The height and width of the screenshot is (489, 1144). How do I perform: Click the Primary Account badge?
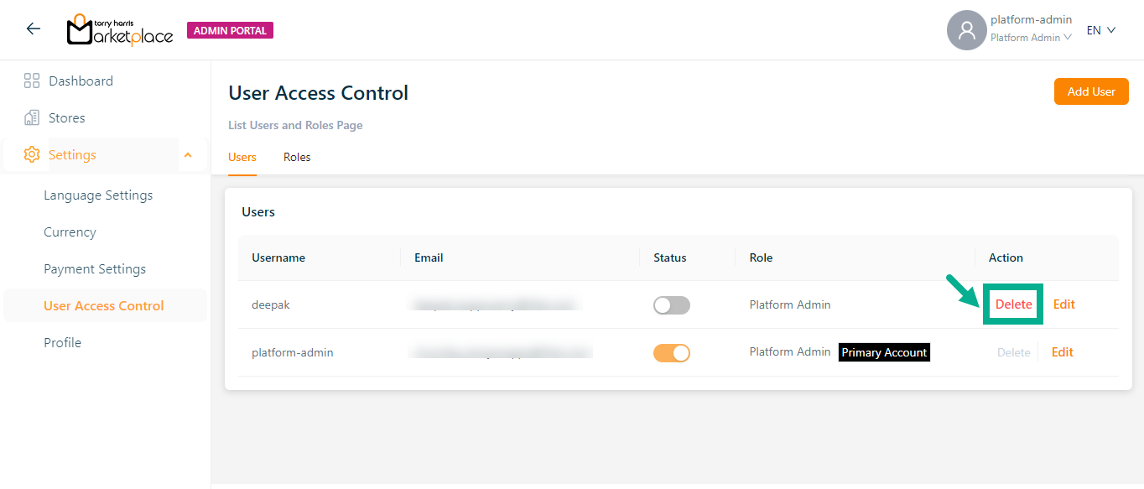tap(884, 352)
